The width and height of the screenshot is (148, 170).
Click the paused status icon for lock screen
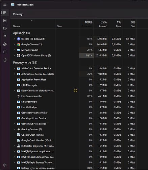pyautogui.click(x=75, y=90)
